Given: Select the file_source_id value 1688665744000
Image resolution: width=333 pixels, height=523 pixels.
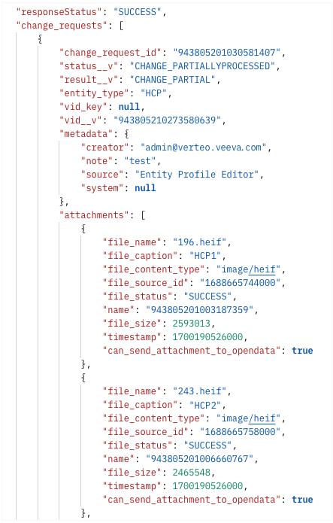Looking at the screenshot, I should 240,283.
